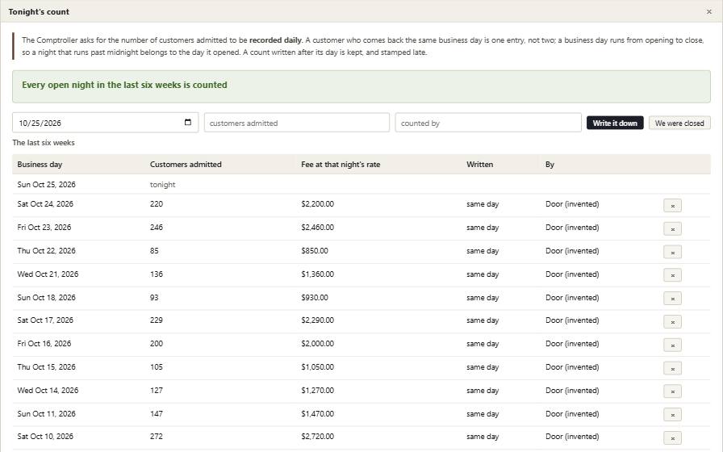Click the Business day column header
This screenshot has height=452, width=723.
[x=40, y=164]
